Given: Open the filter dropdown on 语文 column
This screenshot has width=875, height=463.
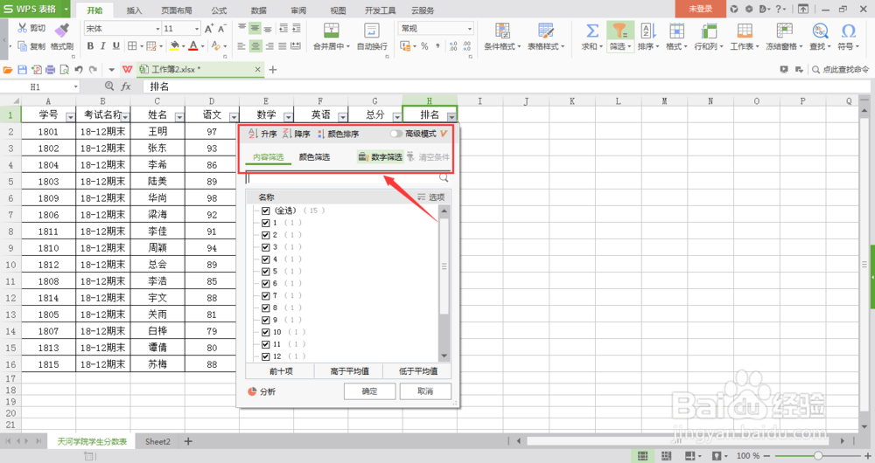Looking at the screenshot, I should click(x=234, y=117).
